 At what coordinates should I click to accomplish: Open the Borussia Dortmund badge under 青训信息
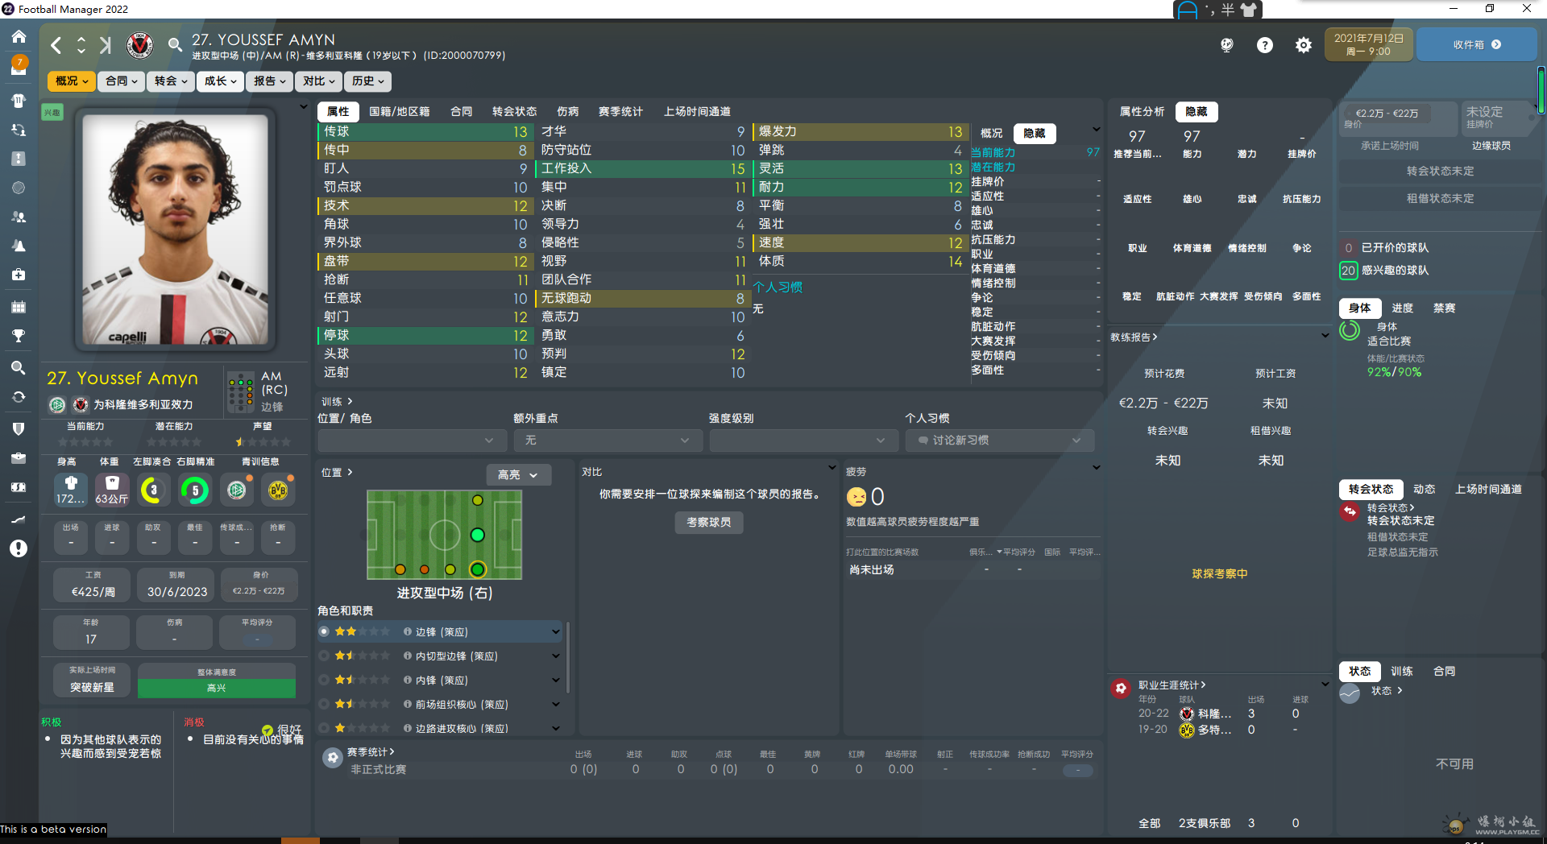279,490
